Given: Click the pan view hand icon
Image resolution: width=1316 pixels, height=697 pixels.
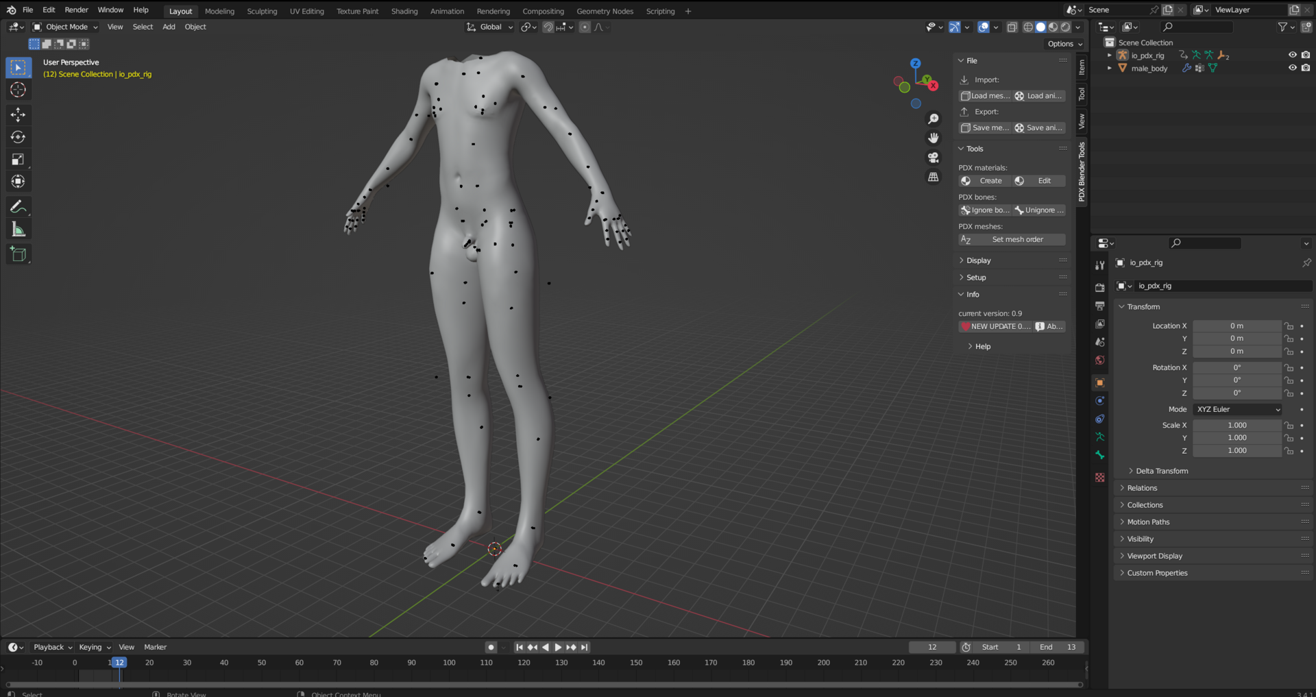Looking at the screenshot, I should point(933,138).
